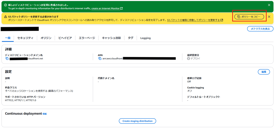Click the デフォルトルートオブジェクト label

coord(204,97)
